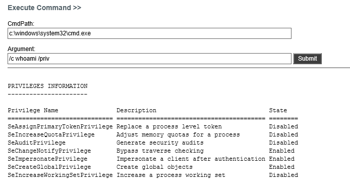Focus the CmdPath input field
Image resolution: width=350 pixels, height=186 pixels.
[149, 33]
